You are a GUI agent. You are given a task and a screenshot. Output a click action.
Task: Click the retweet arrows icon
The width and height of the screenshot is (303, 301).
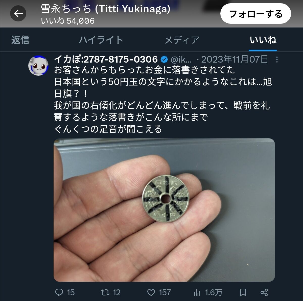pos(105,292)
